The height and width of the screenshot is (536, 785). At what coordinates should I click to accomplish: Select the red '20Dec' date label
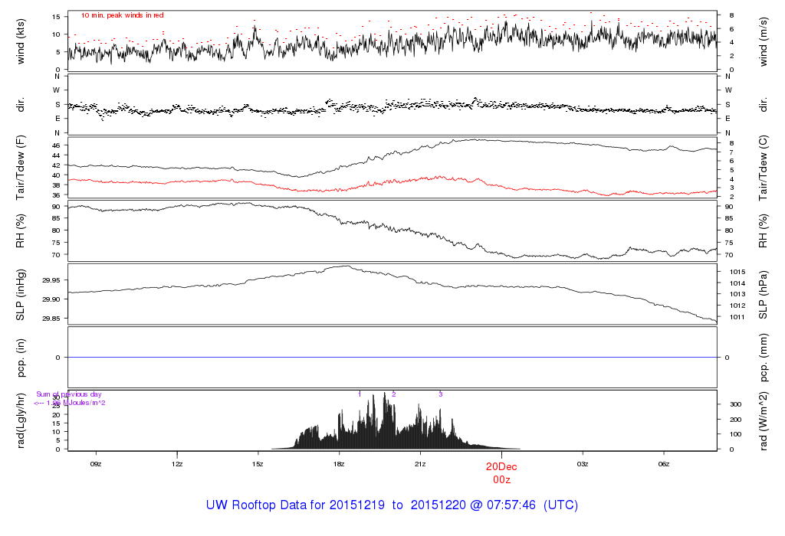501,467
